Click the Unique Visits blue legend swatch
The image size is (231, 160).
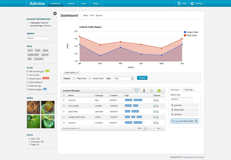(x=185, y=32)
